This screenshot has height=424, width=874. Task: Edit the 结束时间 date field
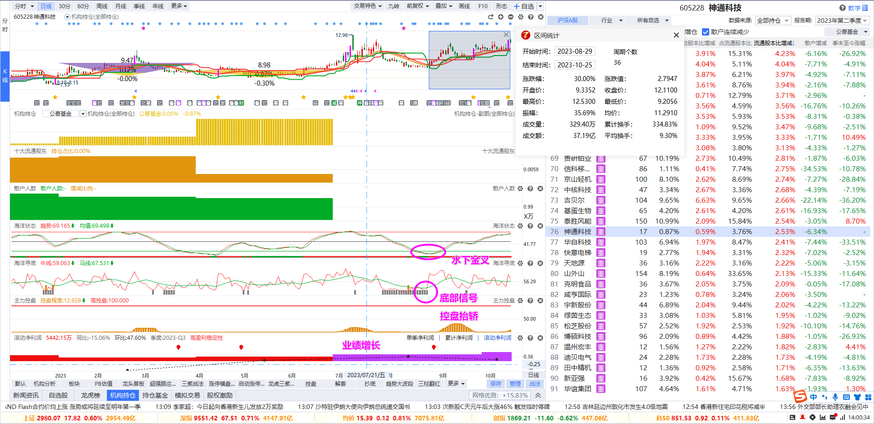(575, 65)
